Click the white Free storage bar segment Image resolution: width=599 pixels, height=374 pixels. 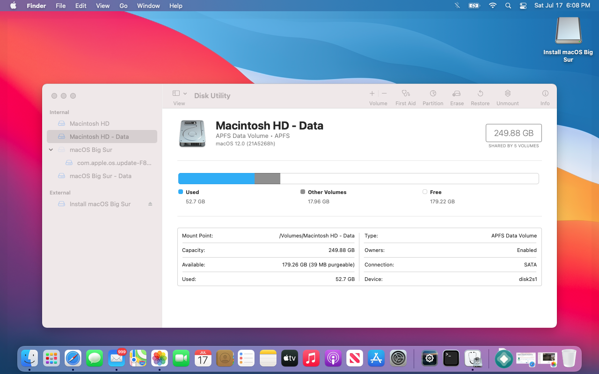click(x=409, y=179)
